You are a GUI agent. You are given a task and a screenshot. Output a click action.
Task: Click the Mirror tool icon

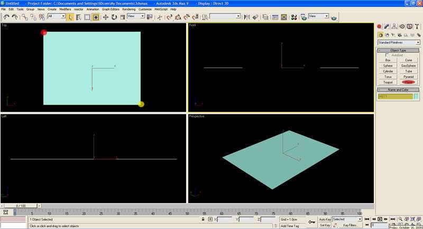pos(246,17)
